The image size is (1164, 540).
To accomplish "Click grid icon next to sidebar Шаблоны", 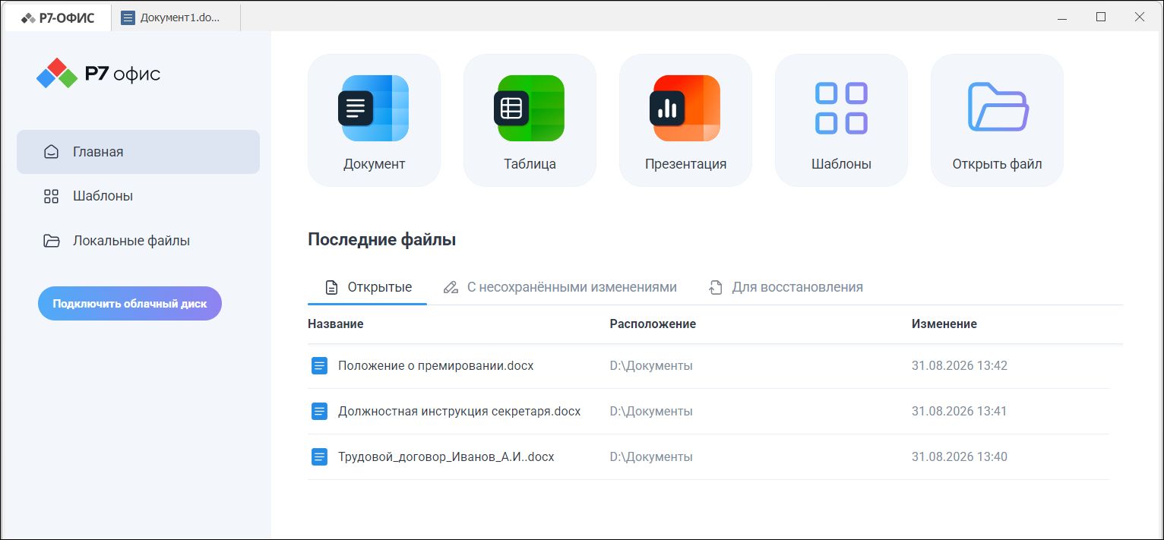I will 51,197.
